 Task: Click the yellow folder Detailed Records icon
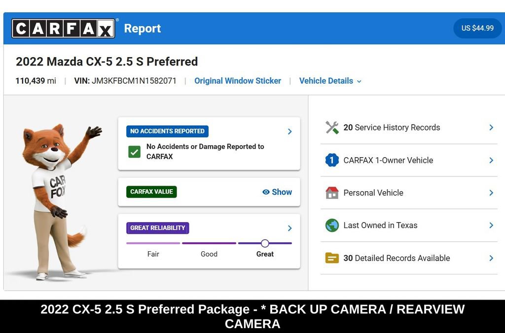click(332, 258)
